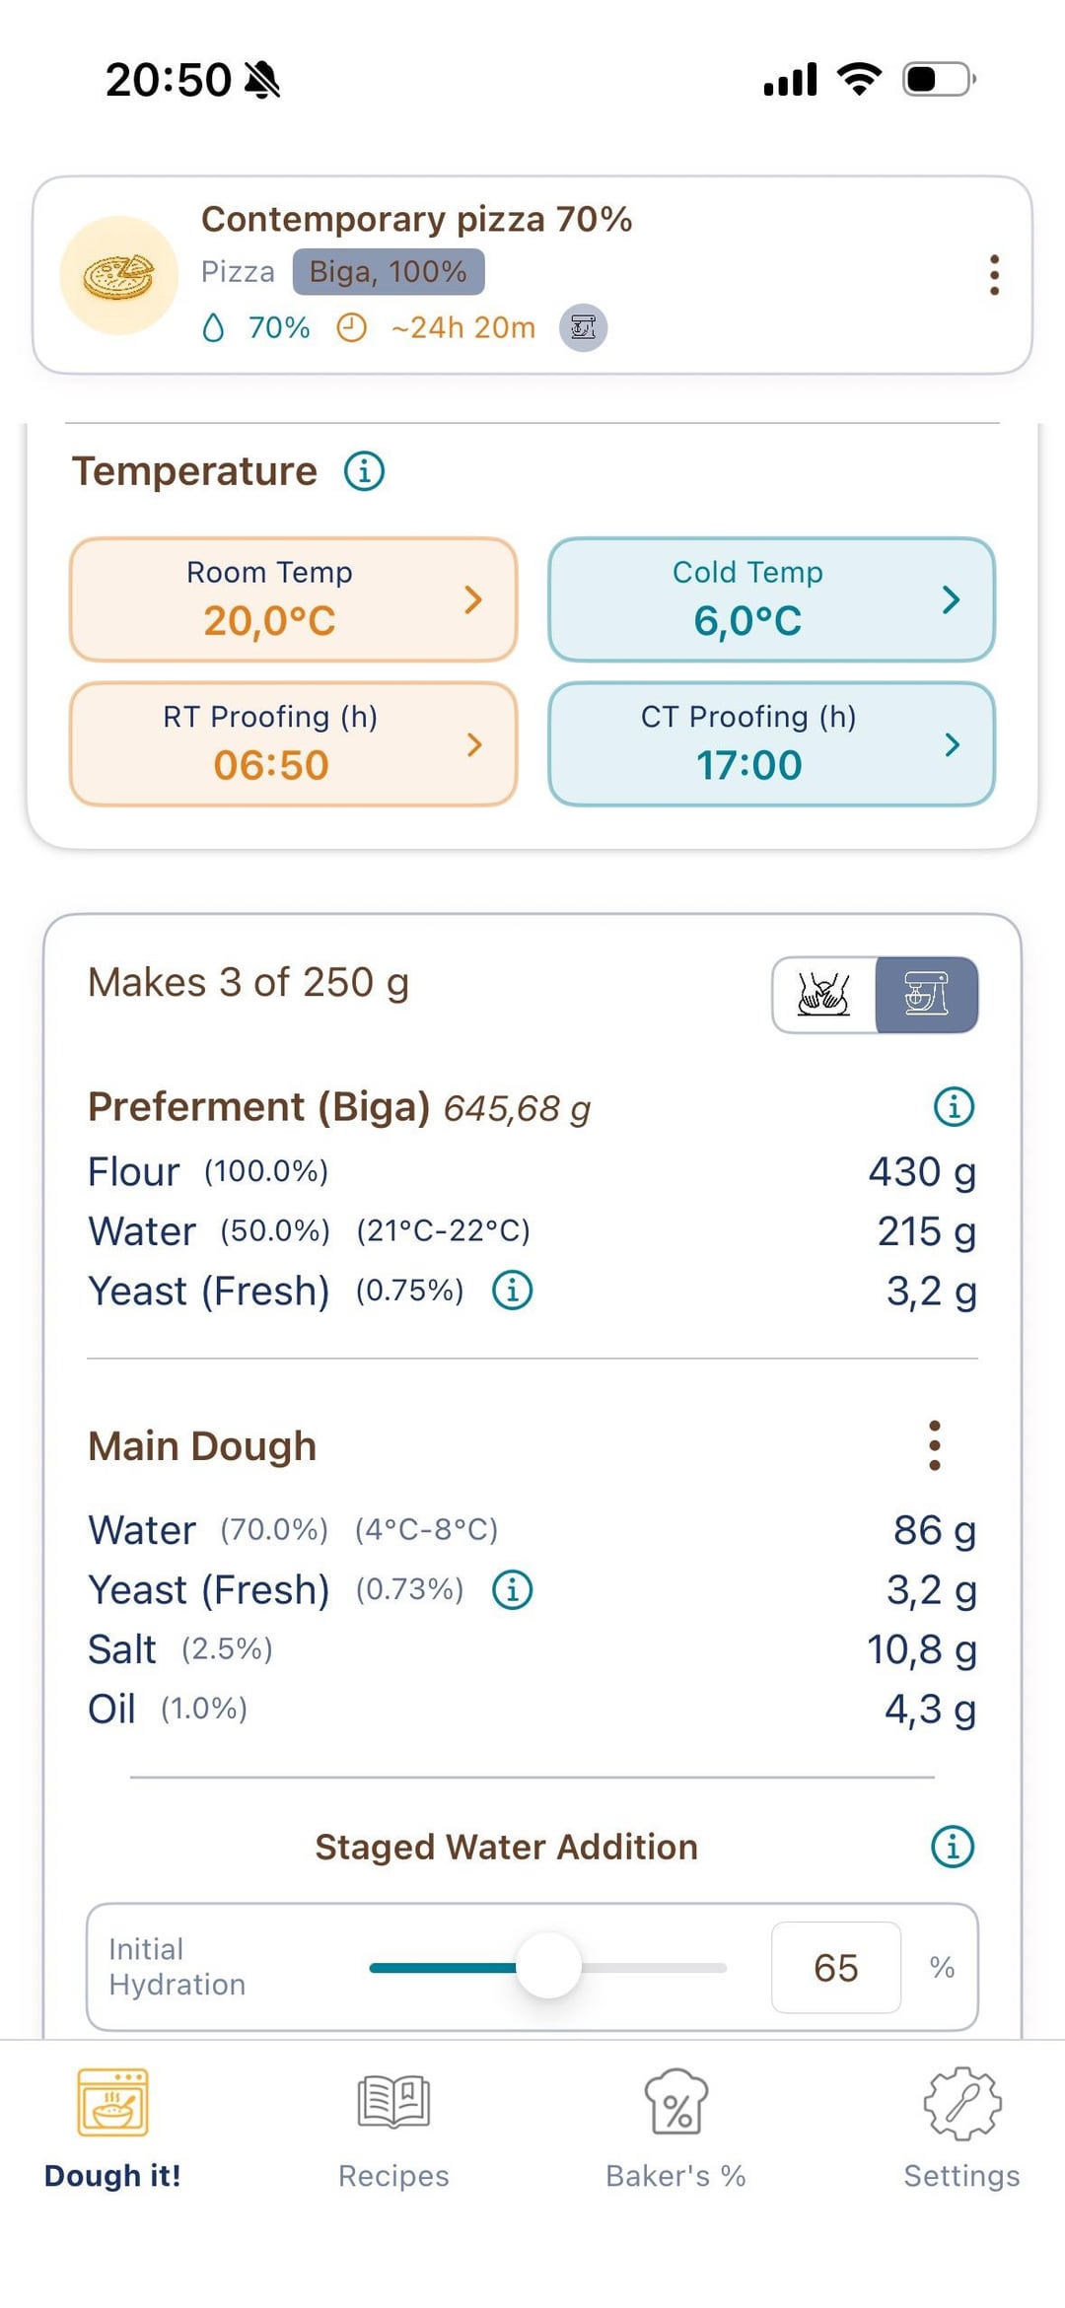Open Main Dough three-dot options

(934, 1445)
